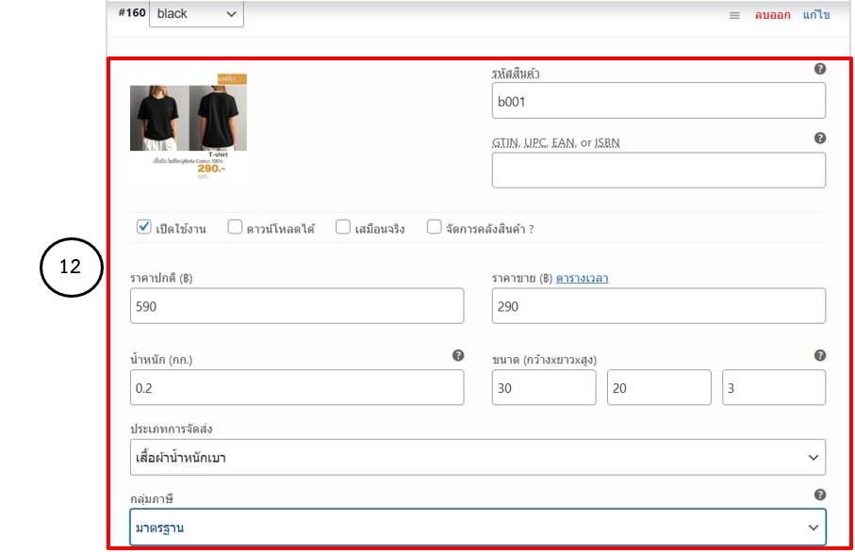Enable the ดาวน์โหลดได้ checkbox
855x552 pixels.
tap(235, 227)
